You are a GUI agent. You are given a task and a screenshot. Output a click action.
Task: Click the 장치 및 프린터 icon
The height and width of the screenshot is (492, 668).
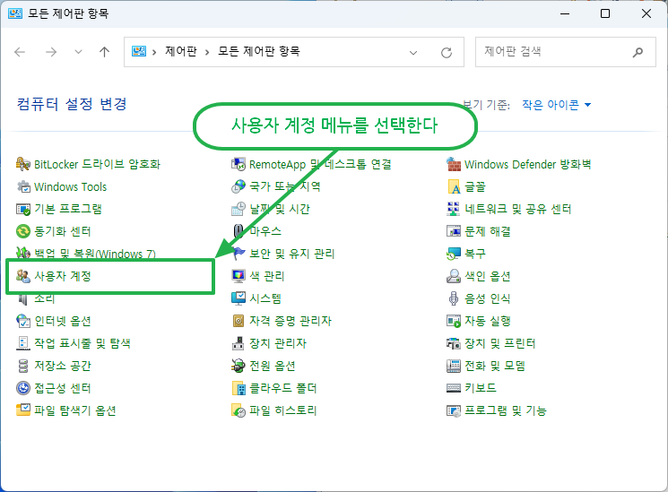click(454, 343)
